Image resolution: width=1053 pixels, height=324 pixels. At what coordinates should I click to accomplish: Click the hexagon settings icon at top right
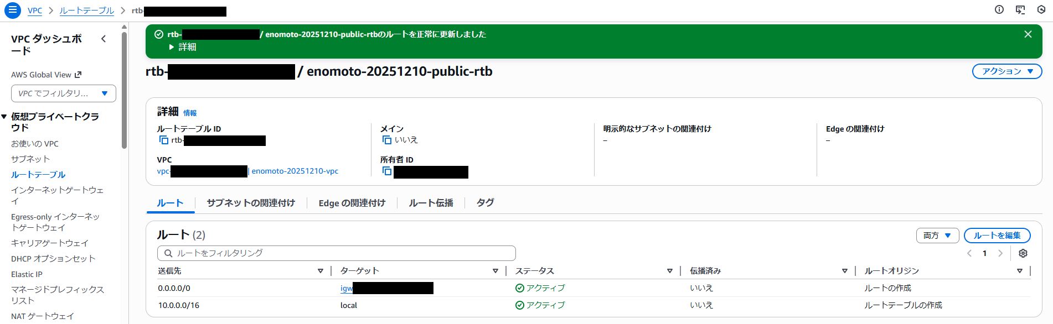pyautogui.click(x=1041, y=9)
